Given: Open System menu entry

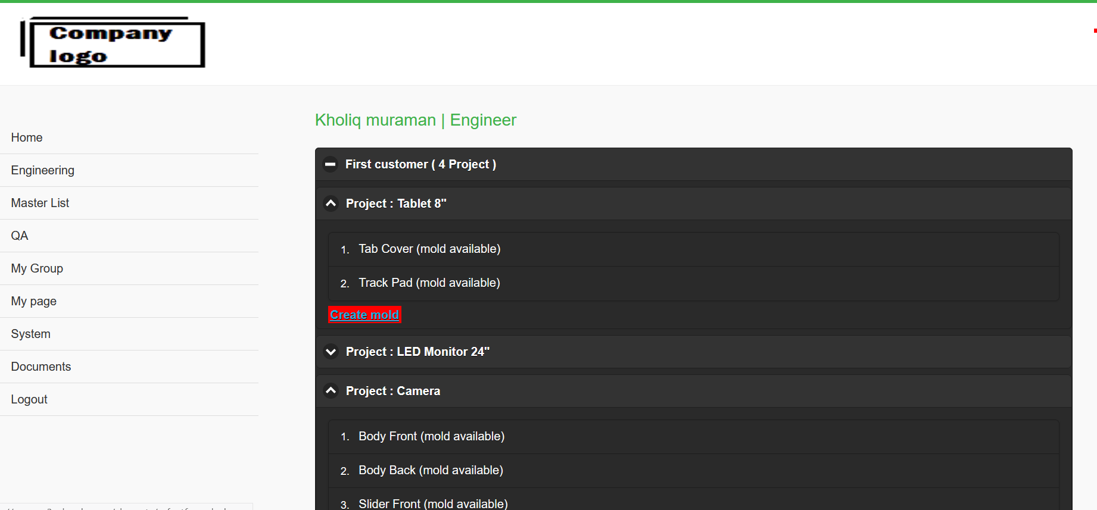Looking at the screenshot, I should tap(30, 334).
